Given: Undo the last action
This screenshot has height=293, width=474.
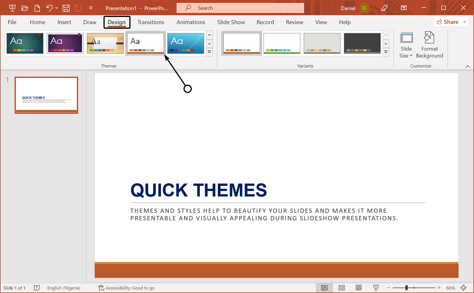Looking at the screenshot, I should [x=49, y=8].
